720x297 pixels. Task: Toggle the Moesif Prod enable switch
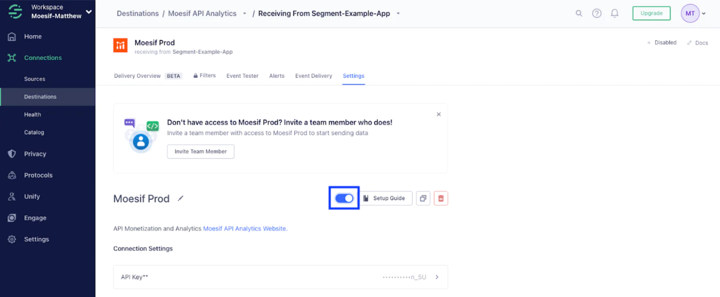pos(344,198)
